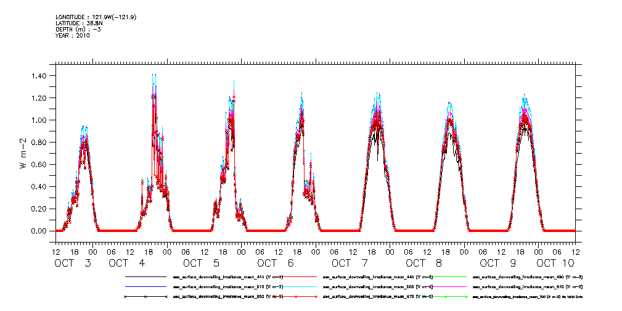Select legend label beside black x-marker line

(228, 297)
